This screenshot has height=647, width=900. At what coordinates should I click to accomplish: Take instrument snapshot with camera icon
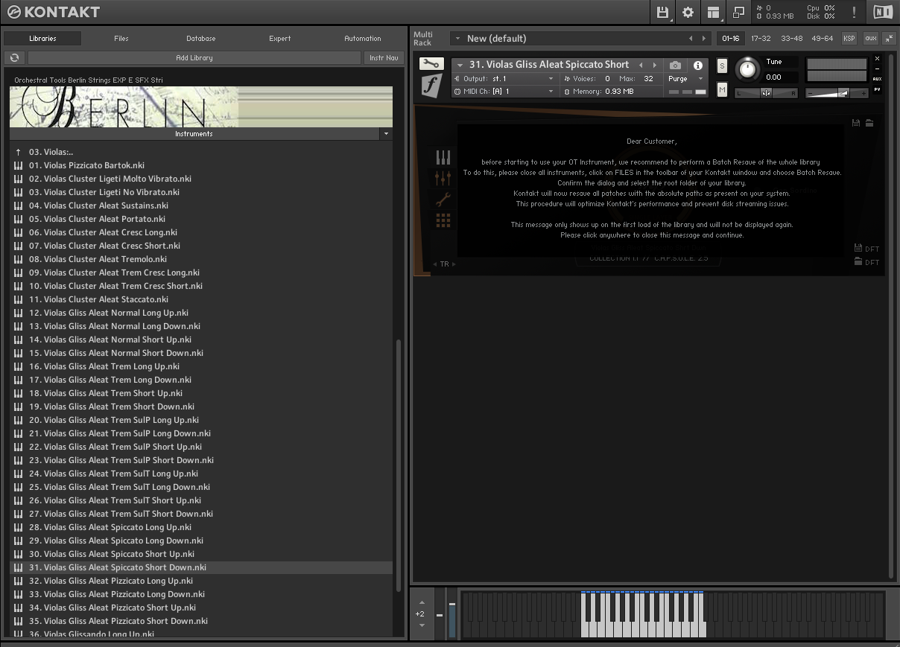coord(675,66)
